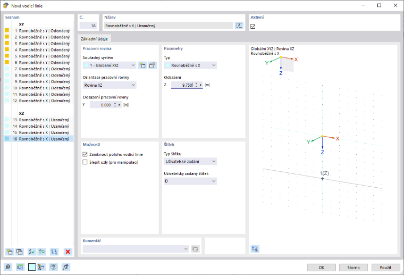
Task: Open Typ dropdown Rovnoběžně s X
Action: 190,65
